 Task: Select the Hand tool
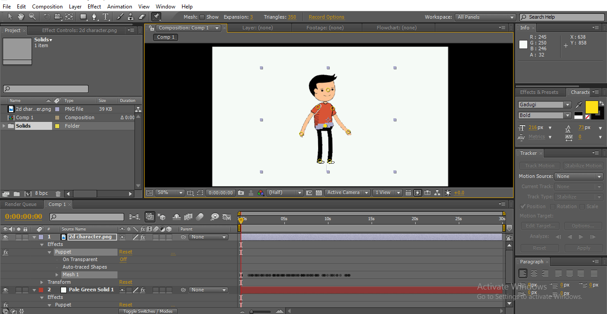click(x=20, y=16)
